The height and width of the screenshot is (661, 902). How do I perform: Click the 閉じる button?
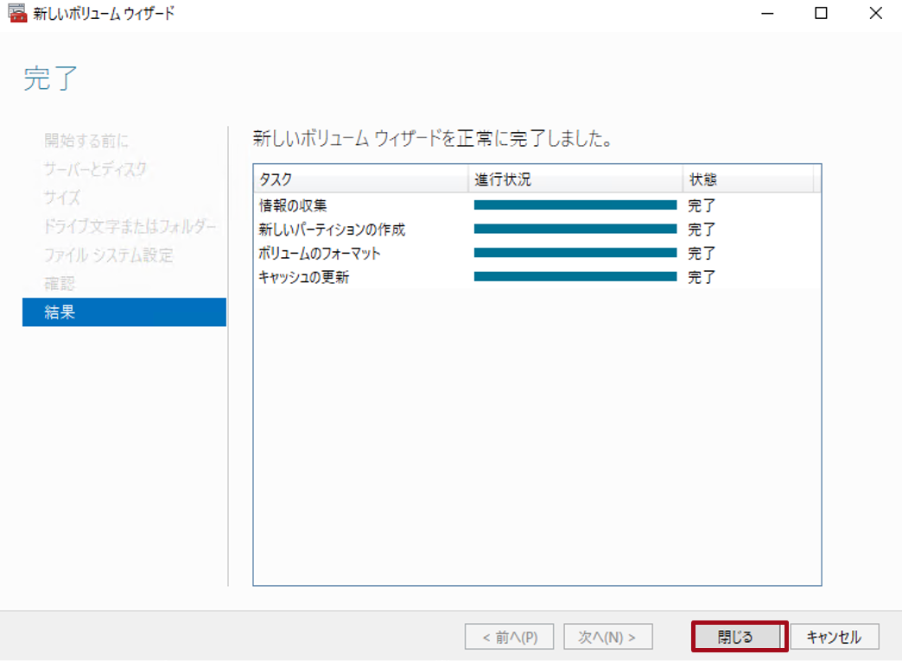(x=739, y=637)
